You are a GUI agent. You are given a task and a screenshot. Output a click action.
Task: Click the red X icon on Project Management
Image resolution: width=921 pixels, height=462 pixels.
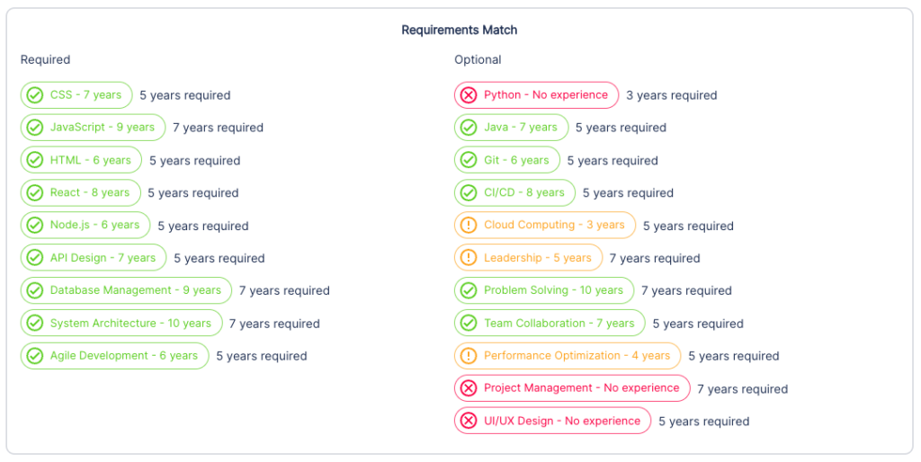[469, 388]
